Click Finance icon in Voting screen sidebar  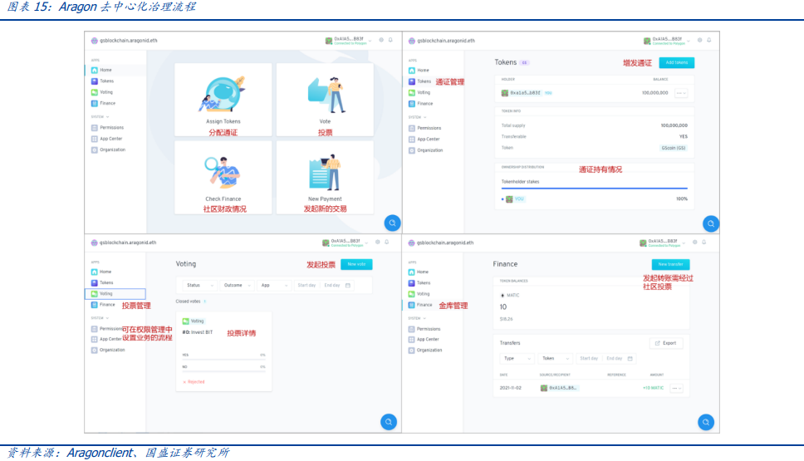coord(95,305)
